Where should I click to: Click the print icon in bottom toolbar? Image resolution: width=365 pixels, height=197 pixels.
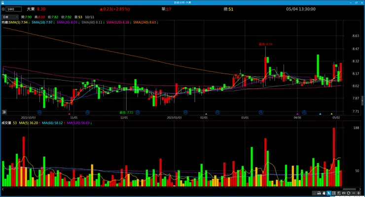[x=319, y=193]
